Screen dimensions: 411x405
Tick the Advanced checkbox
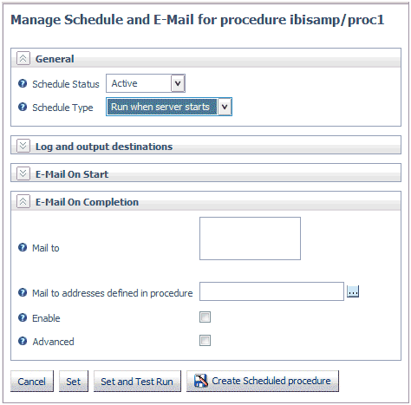205,341
